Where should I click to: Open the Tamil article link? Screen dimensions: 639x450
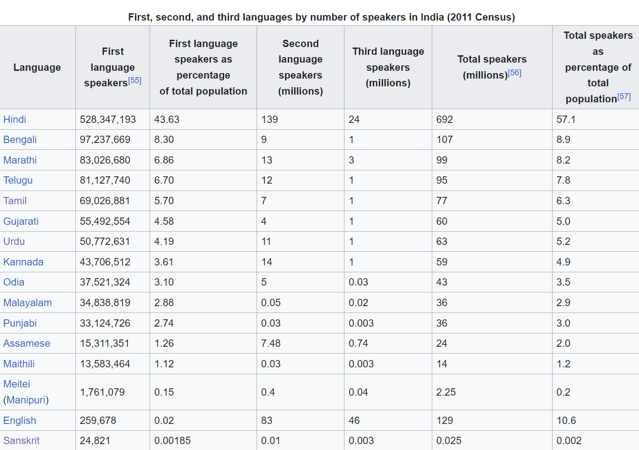point(15,201)
